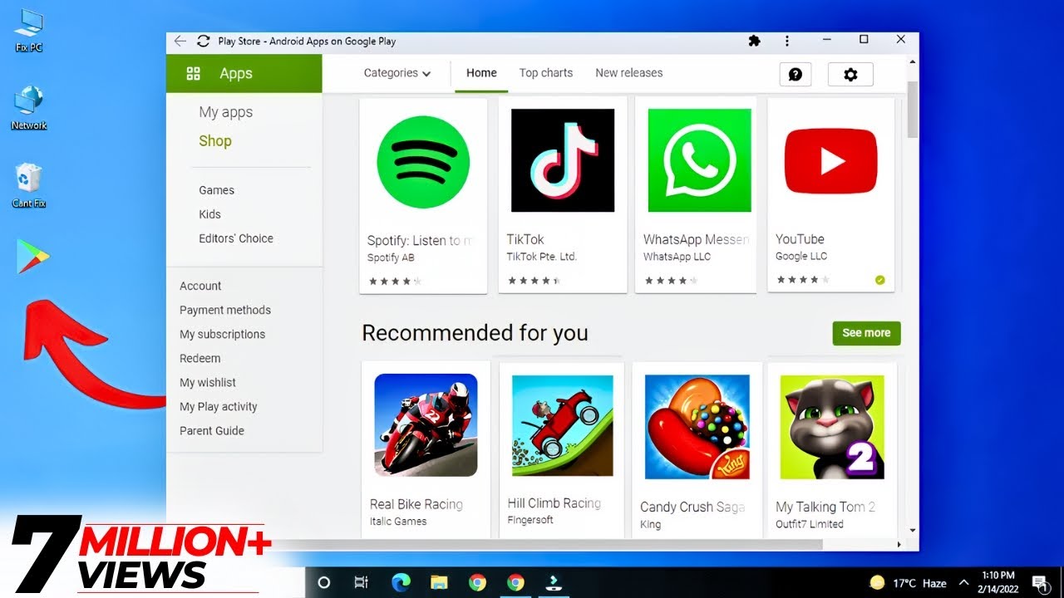Switch to the Home tab
The image size is (1064, 598).
point(481,73)
